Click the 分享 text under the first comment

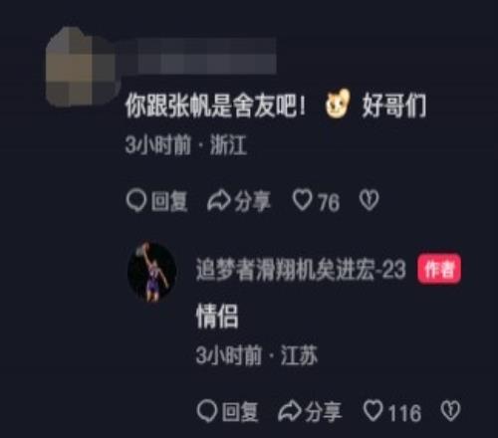pos(252,201)
